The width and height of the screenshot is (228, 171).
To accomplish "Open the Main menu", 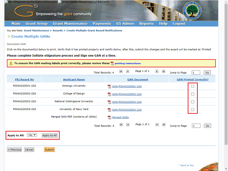I will point(16,24).
